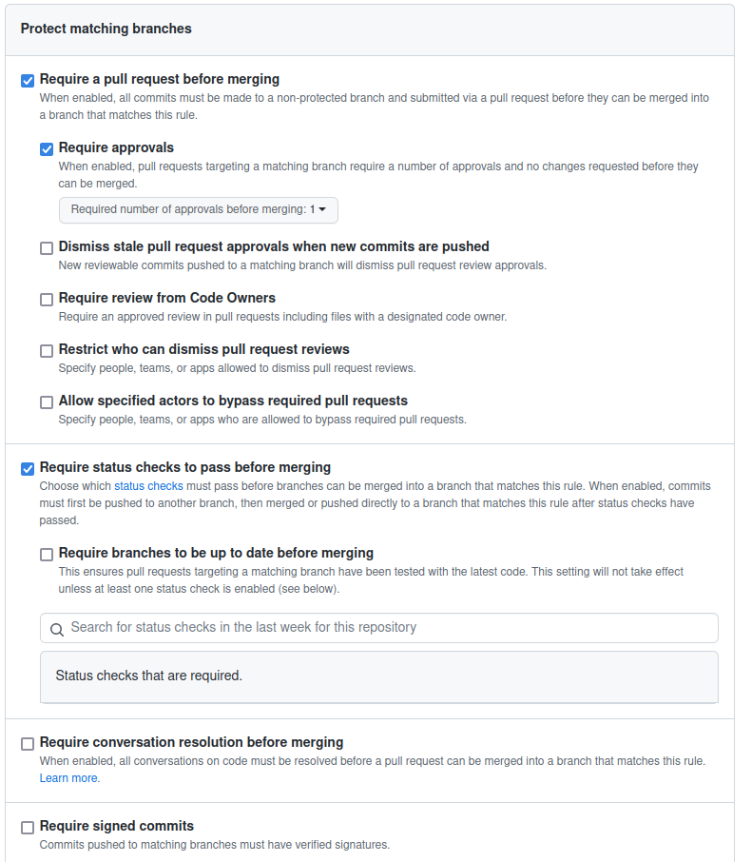752x862 pixels.
Task: Enable Dismiss stale pull request approvals
Action: coord(47,248)
